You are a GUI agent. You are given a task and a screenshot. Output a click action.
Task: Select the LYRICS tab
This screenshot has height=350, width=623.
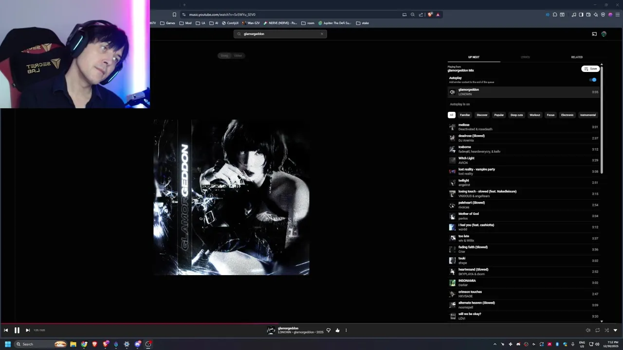tap(525, 57)
